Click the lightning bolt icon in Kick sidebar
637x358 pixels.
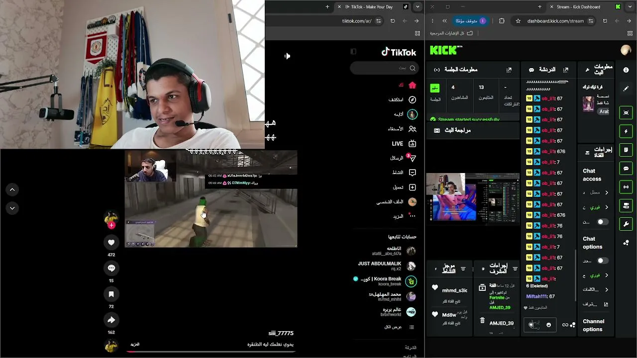[626, 131]
